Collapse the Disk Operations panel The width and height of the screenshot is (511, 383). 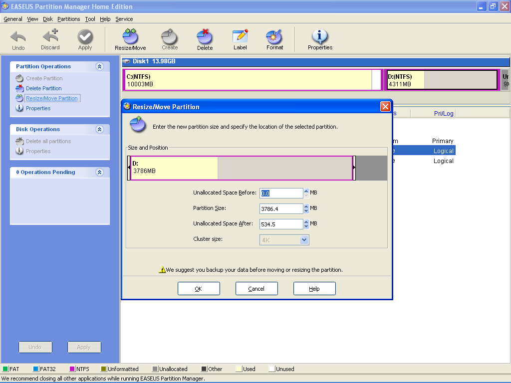pos(99,129)
